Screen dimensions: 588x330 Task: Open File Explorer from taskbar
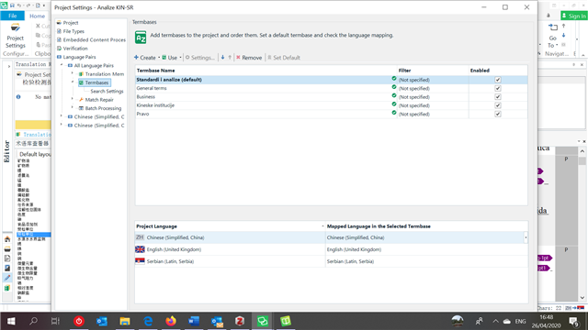pos(125,321)
